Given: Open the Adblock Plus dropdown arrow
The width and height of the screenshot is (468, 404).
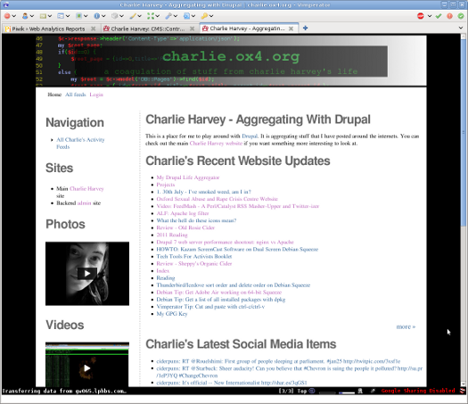Looking at the screenshot, I should (430, 16).
